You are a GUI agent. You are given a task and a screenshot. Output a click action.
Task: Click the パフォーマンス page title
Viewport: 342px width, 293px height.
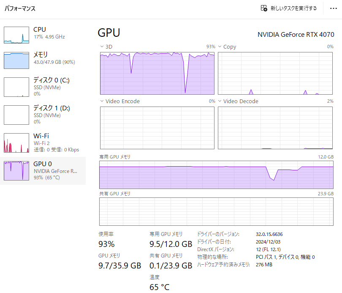20,8
